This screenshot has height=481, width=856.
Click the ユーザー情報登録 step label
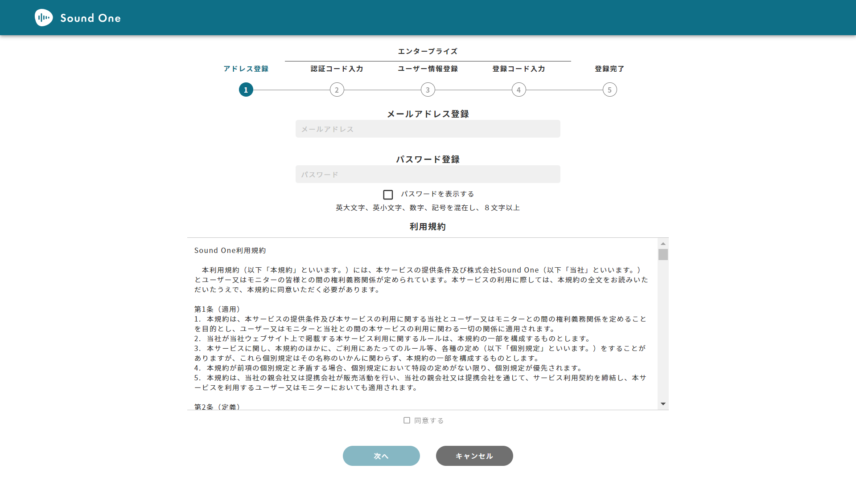point(428,69)
